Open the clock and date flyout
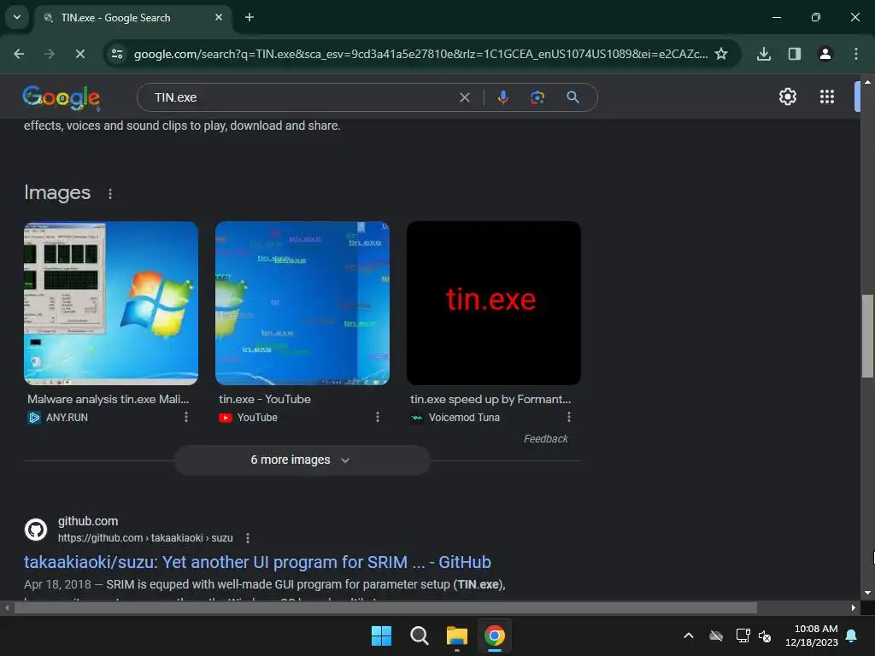Screen dimensions: 875x656 coord(812,635)
